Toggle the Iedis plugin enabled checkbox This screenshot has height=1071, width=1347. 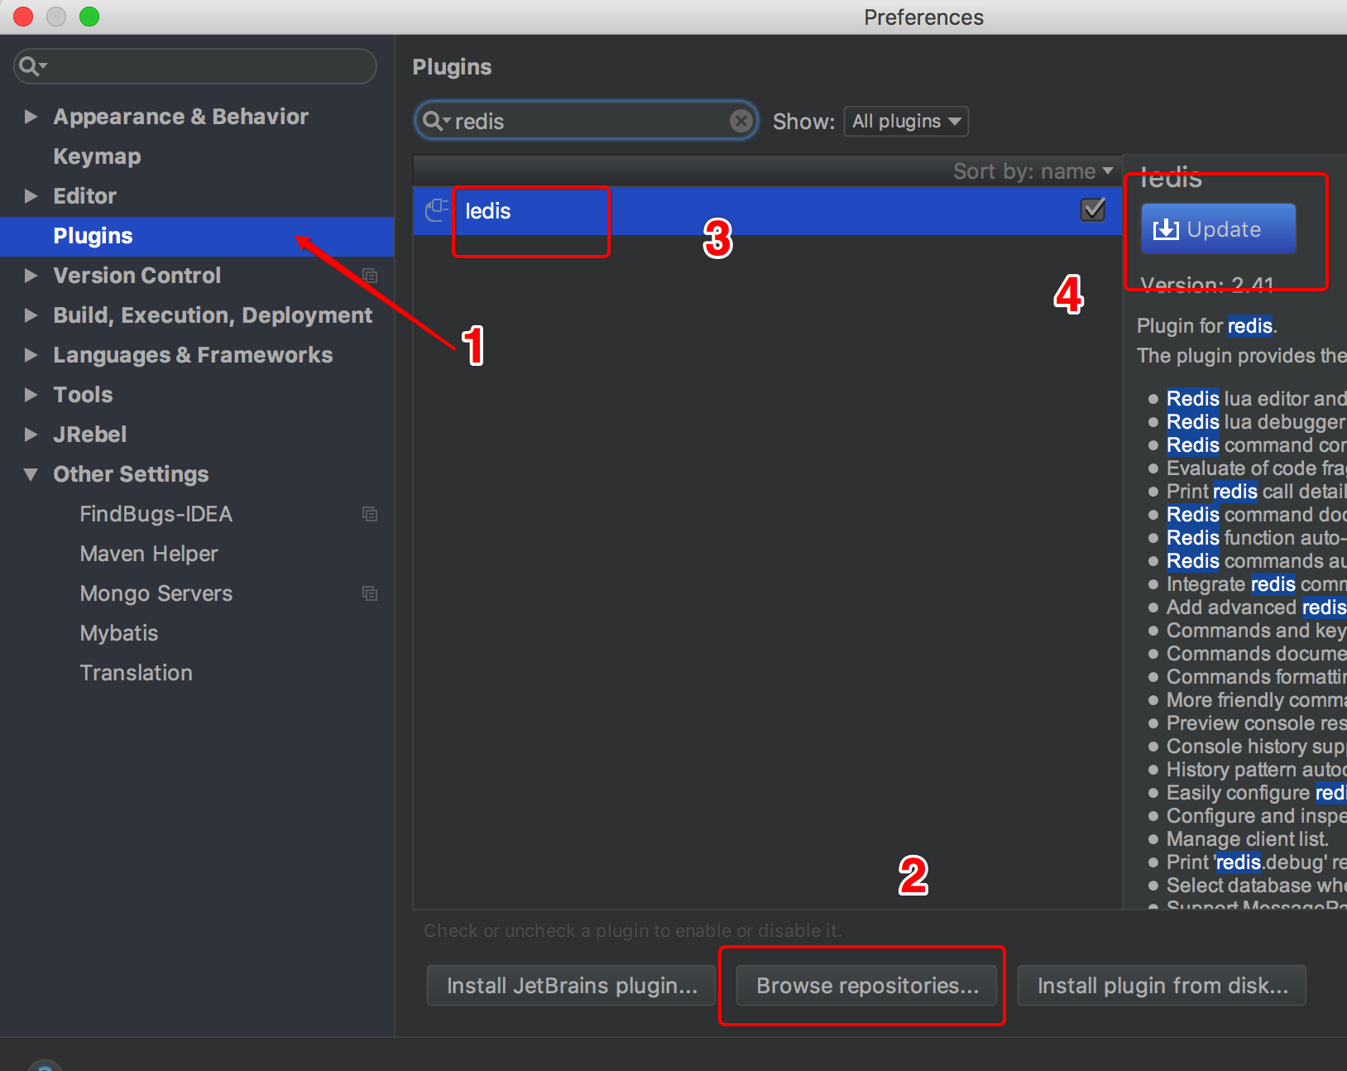1093,209
